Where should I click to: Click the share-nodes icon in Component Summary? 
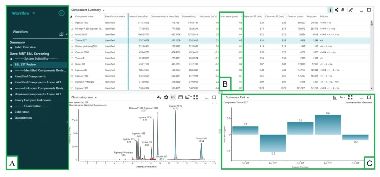[x=337, y=10]
